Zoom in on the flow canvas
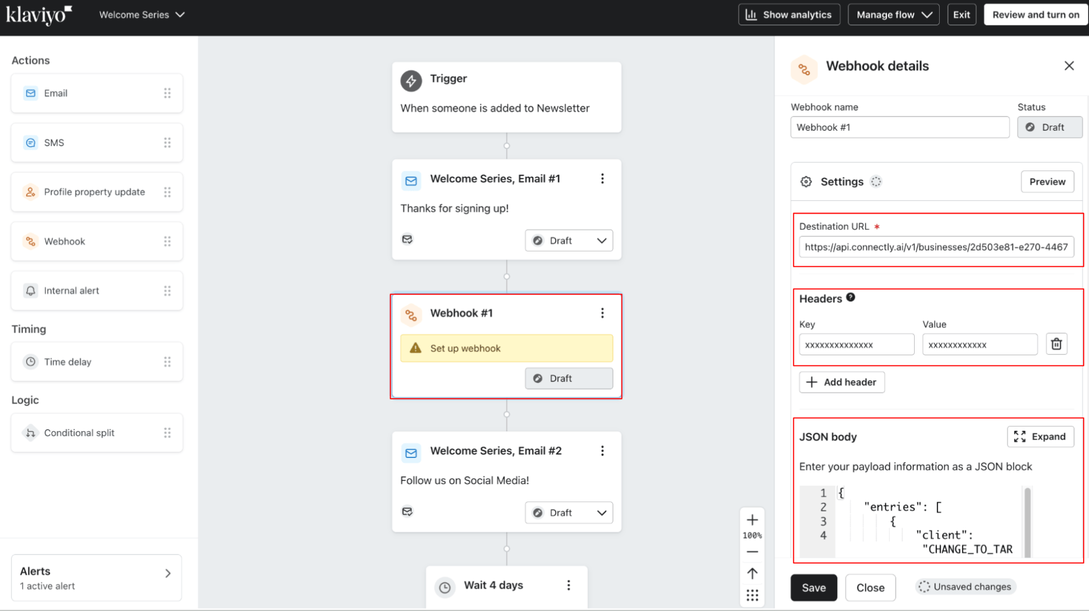The image size is (1089, 611). (752, 520)
